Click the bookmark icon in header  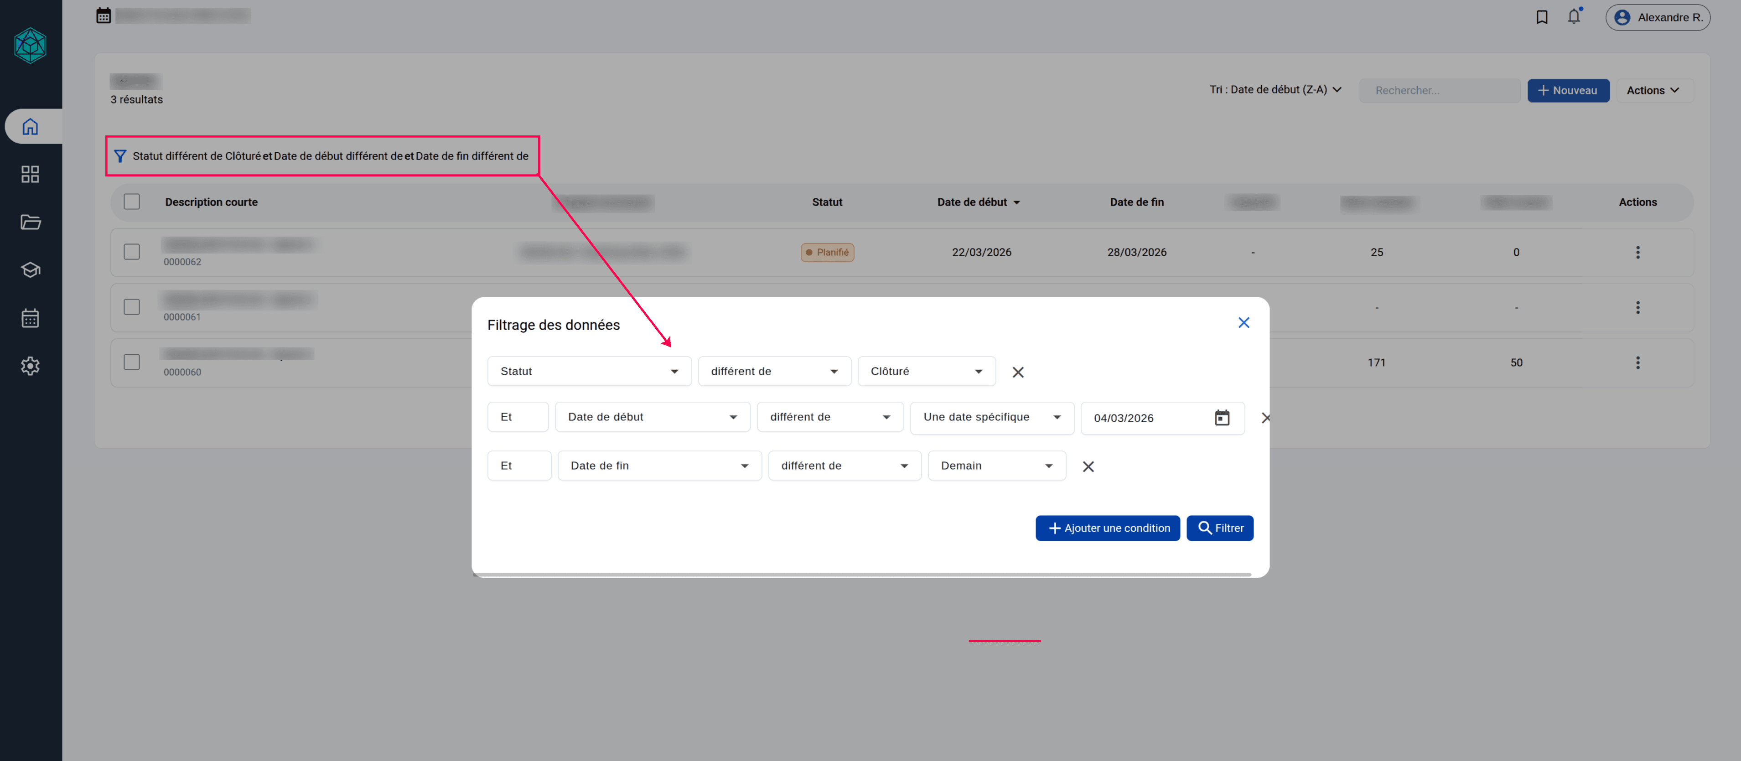1542,17
